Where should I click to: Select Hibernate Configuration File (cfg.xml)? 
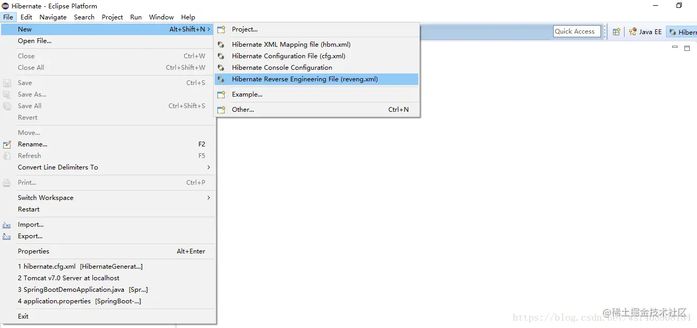coord(317,56)
